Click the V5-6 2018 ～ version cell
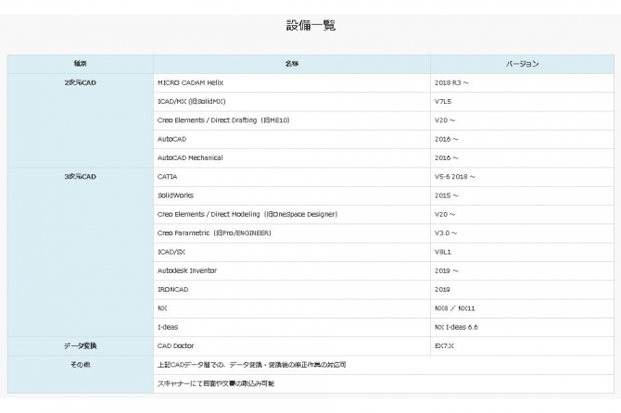The height and width of the screenshot is (413, 621). click(x=522, y=177)
